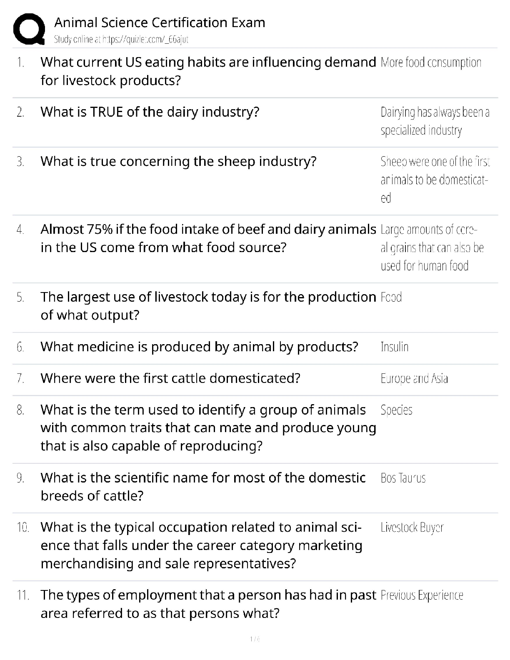Select question 2 about the dairy industry

[x=150, y=112]
